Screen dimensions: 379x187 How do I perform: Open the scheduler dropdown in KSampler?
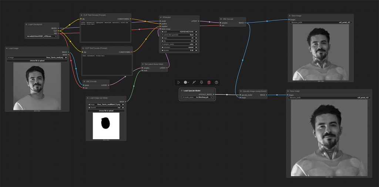coord(180,47)
